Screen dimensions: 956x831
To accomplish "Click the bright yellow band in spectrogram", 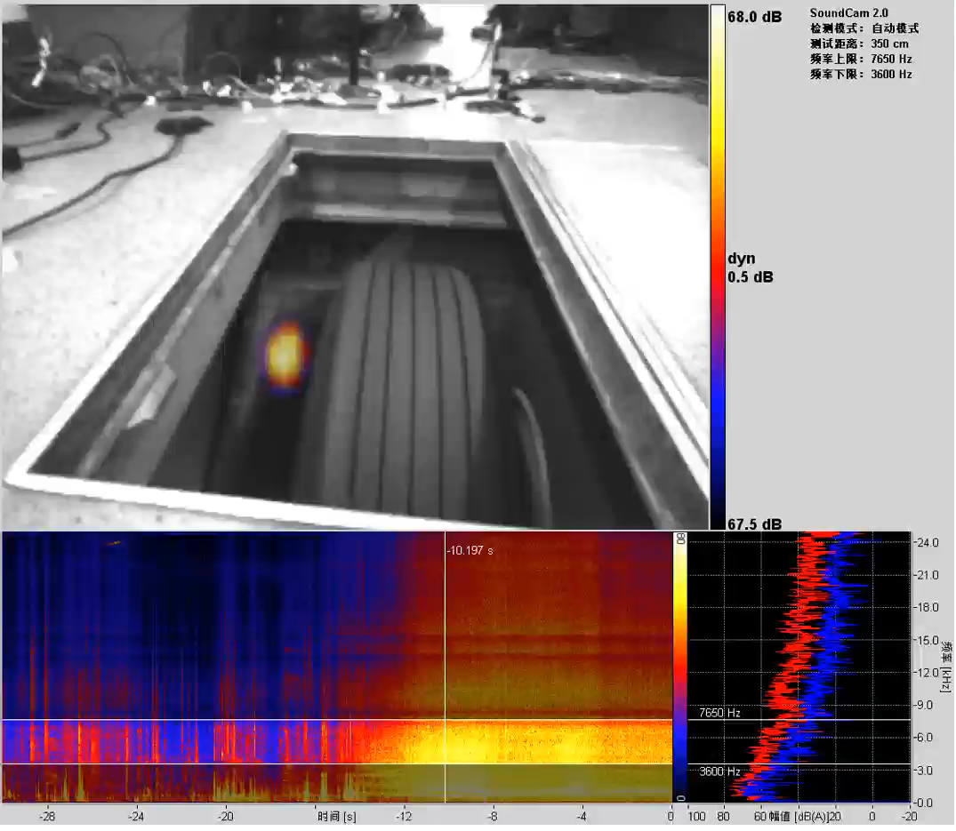I will coord(516,742).
